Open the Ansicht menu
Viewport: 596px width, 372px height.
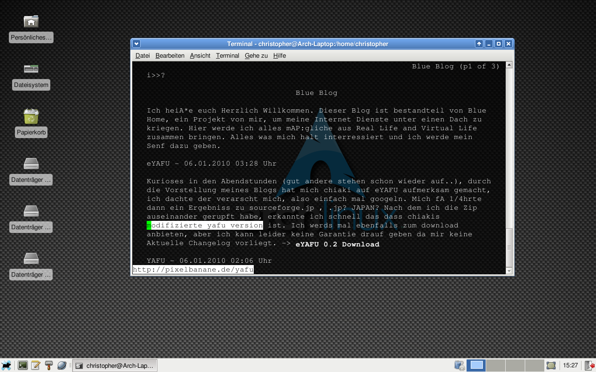pyautogui.click(x=200, y=56)
